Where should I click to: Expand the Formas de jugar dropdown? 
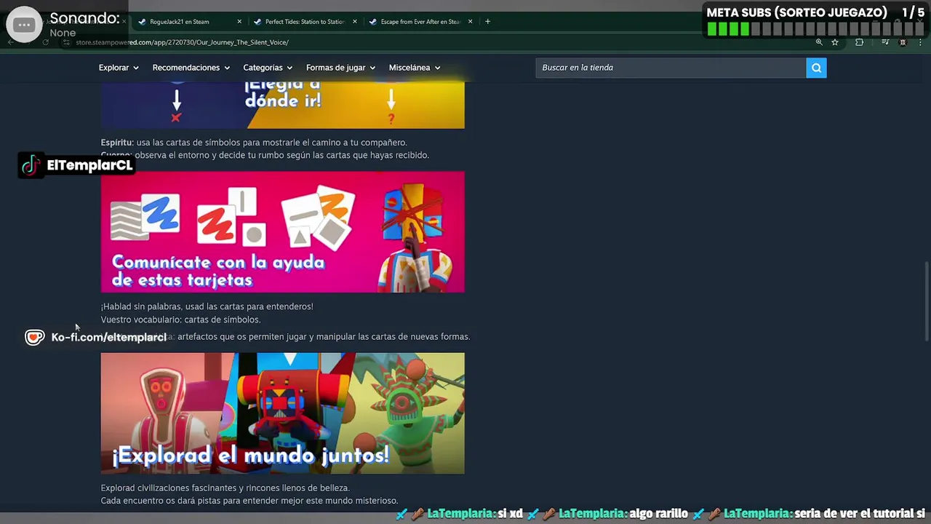pos(340,68)
